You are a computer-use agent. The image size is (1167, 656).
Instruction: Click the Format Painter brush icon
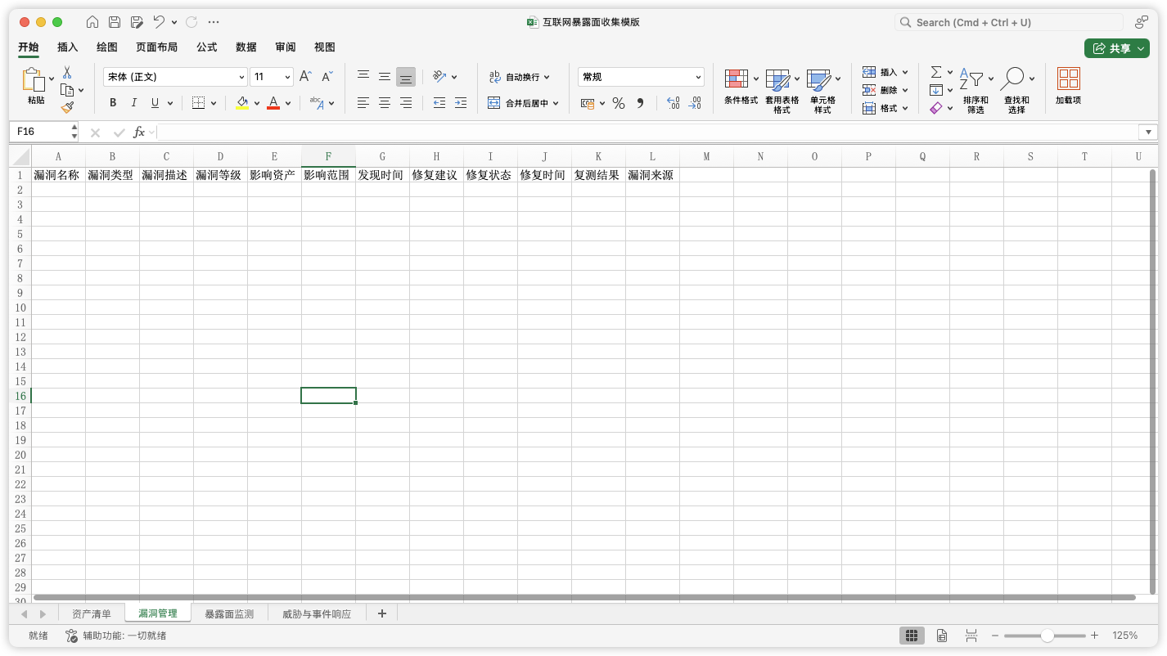coord(67,107)
